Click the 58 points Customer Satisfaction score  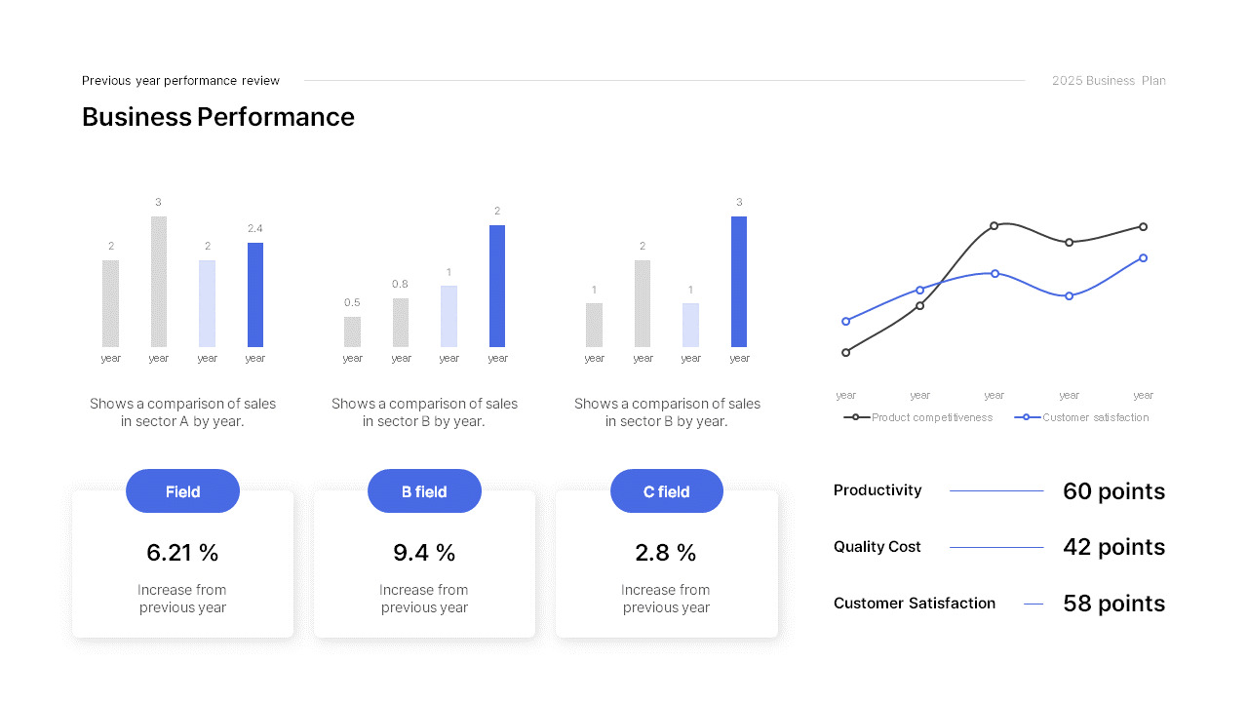(1113, 604)
